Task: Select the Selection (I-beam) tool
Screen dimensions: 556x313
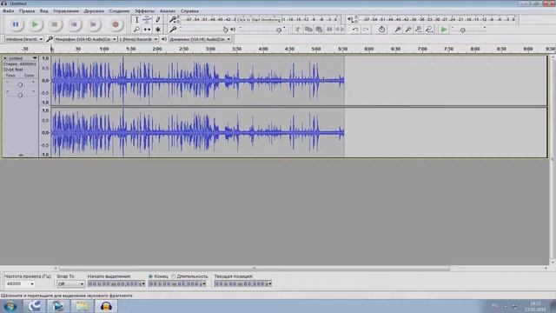Action: [x=137, y=20]
